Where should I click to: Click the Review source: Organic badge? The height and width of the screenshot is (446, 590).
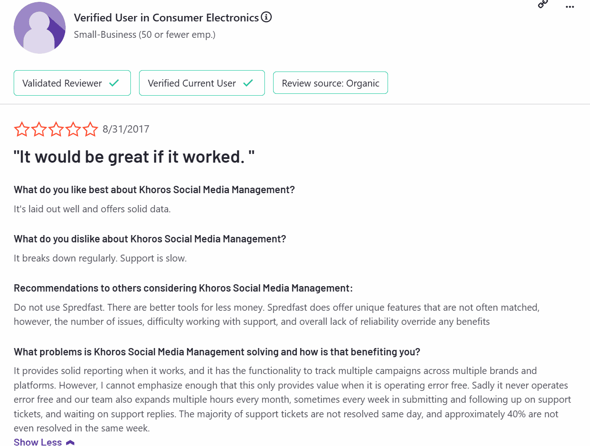330,83
